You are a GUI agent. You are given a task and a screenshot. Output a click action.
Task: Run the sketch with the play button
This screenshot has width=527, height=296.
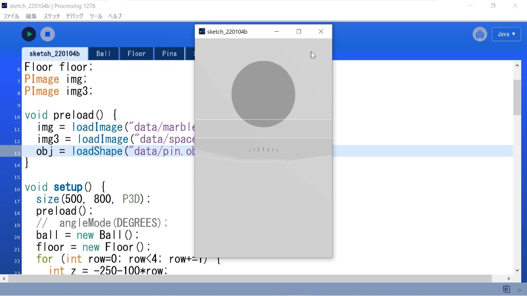click(x=28, y=34)
